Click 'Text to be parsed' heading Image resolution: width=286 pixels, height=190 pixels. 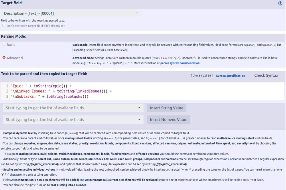point(44,74)
